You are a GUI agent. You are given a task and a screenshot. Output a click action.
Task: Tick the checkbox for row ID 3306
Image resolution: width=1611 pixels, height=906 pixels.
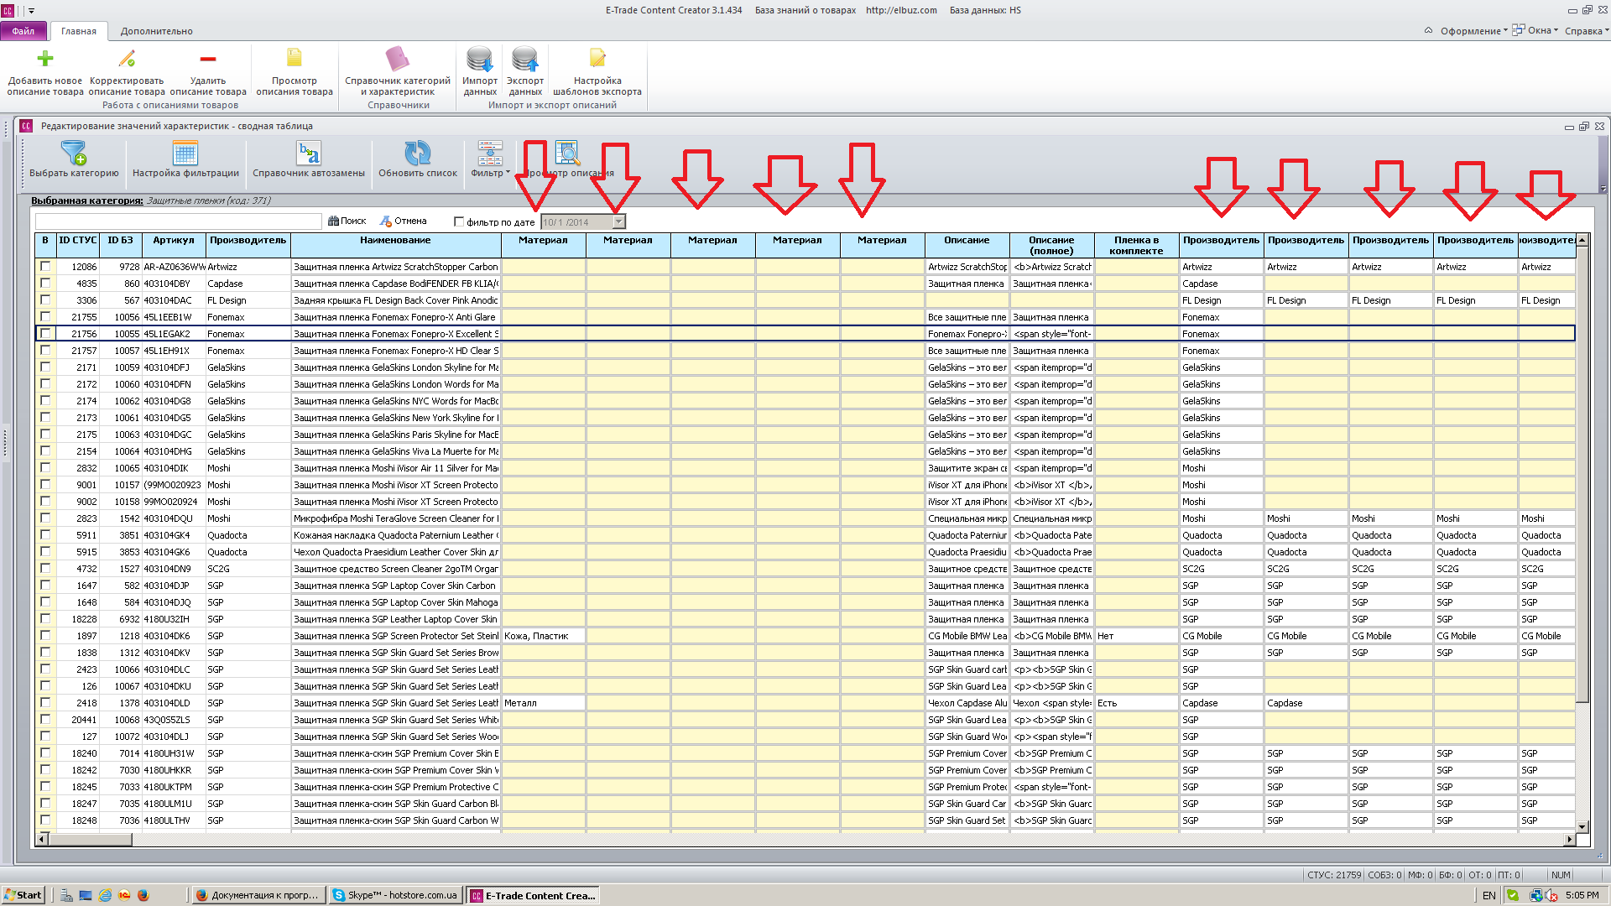(45, 299)
